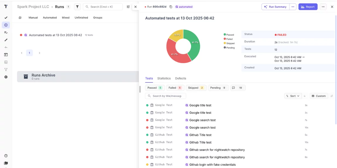Copy the run ID 800c882d
This screenshot has height=168, width=337.
[x=171, y=7]
